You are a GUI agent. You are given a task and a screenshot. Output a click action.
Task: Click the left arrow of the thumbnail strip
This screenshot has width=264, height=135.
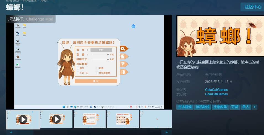coord(11,133)
